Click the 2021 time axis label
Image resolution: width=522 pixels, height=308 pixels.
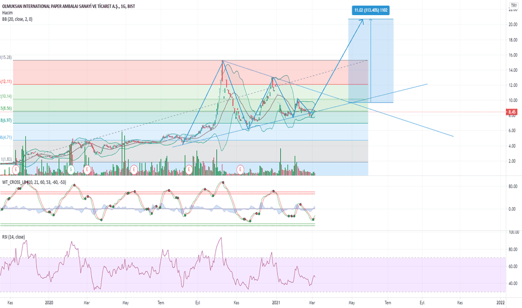276,302
